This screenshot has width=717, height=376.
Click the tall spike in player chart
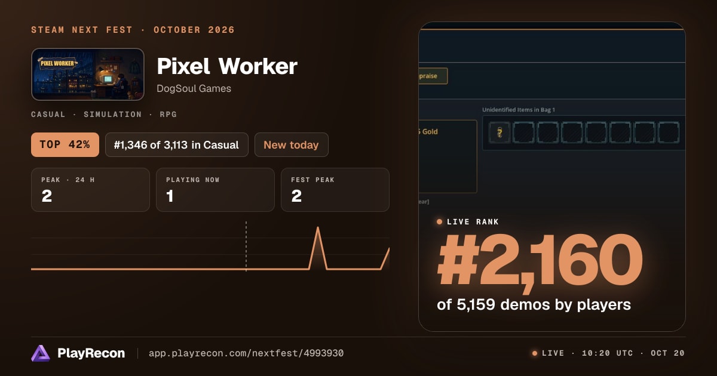click(x=318, y=248)
